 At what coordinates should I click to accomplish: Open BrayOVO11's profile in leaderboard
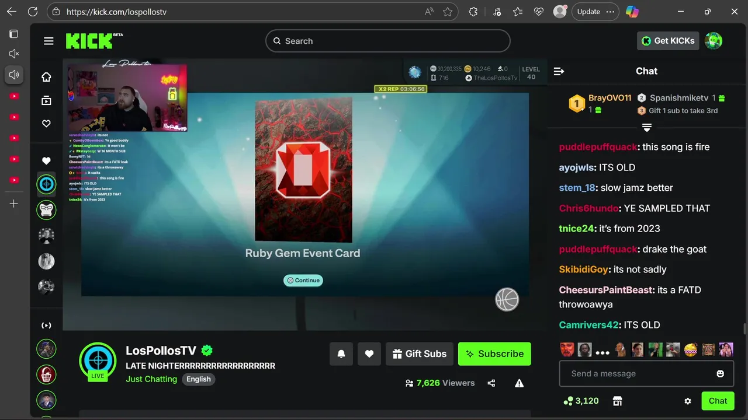(610, 98)
